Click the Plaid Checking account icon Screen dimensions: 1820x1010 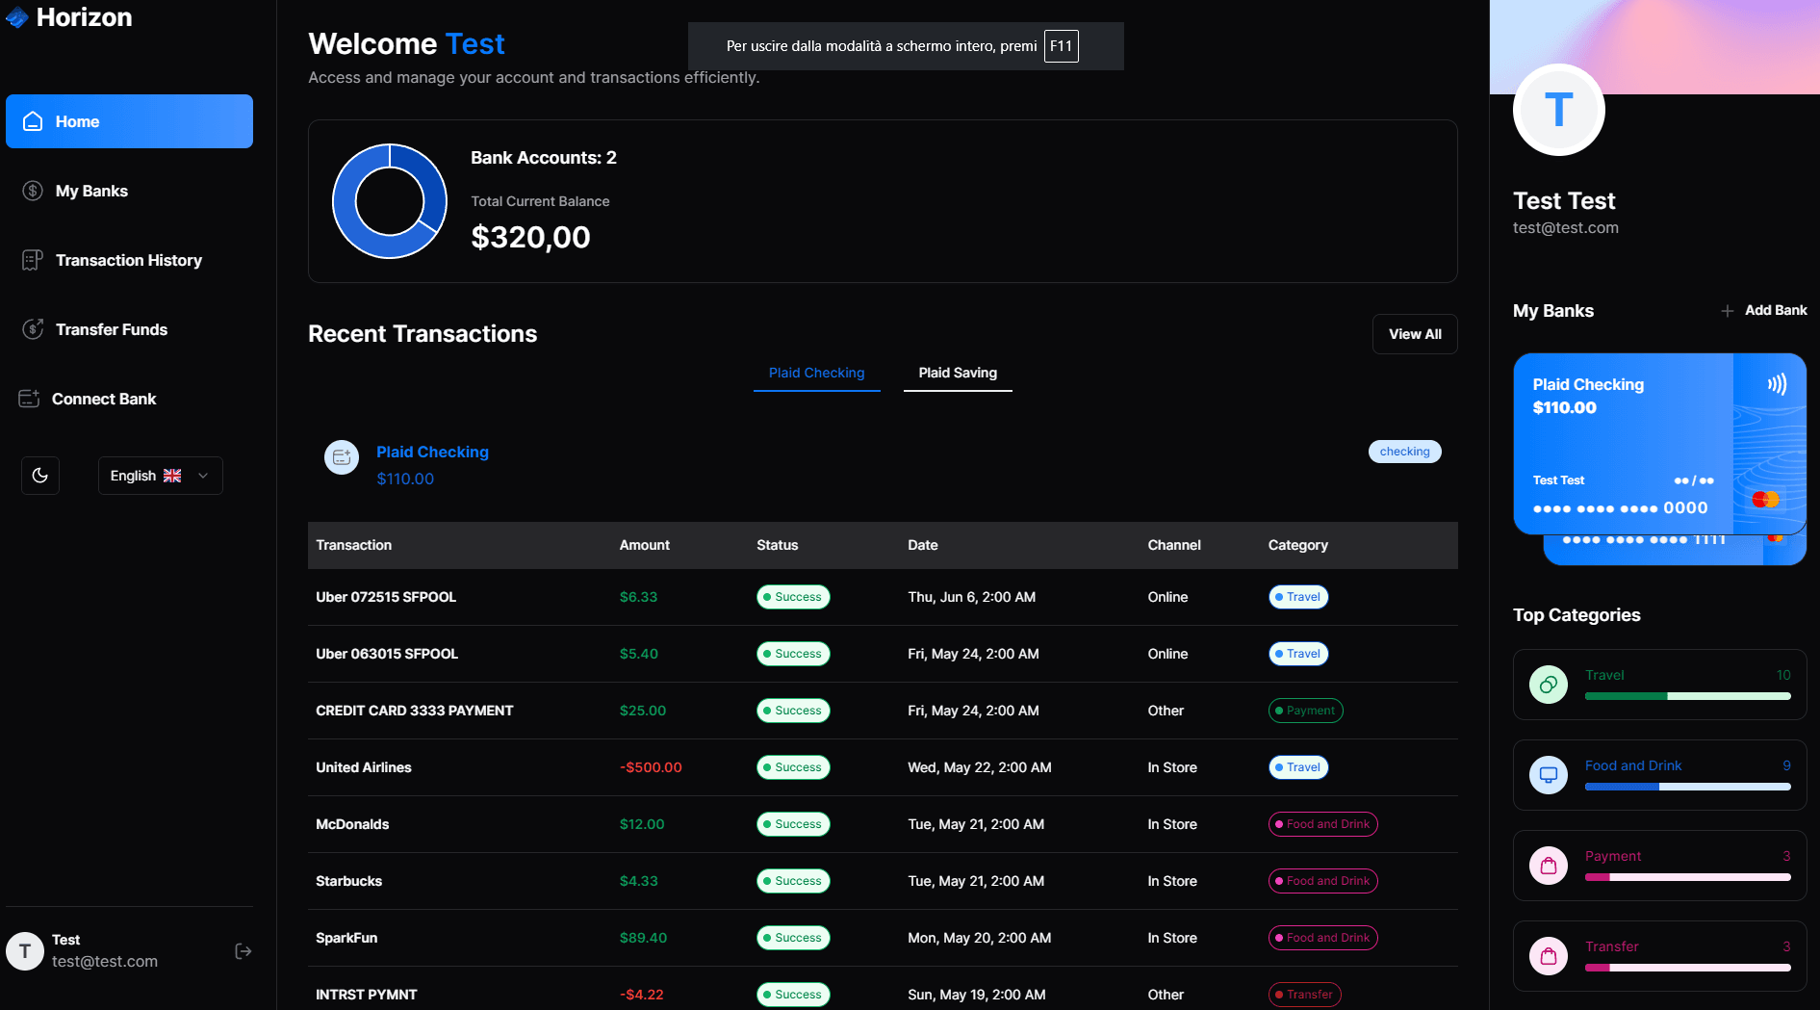pos(342,457)
